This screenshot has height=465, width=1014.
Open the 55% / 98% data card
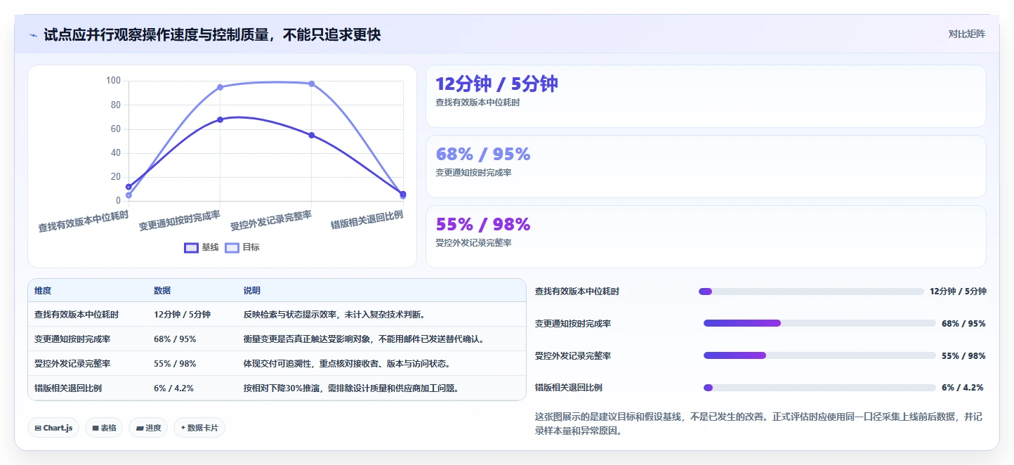tap(706, 237)
